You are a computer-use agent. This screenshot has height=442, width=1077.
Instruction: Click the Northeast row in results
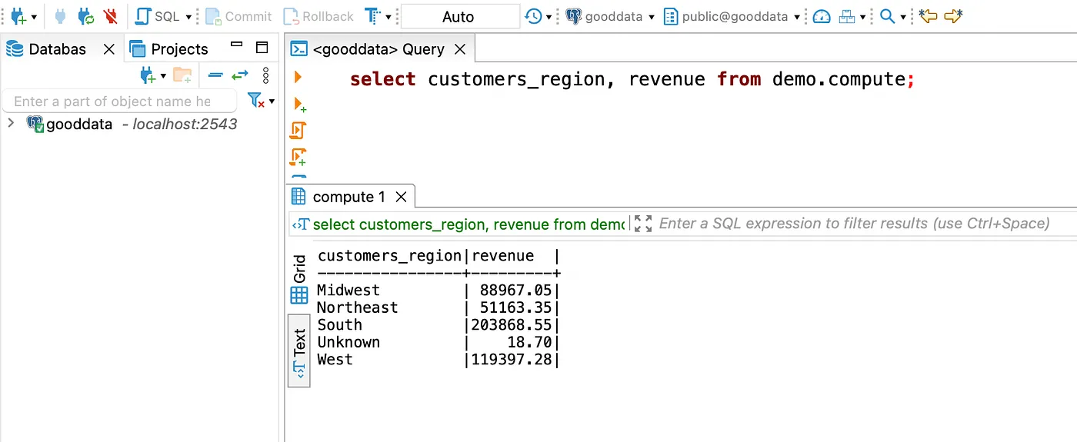(438, 307)
